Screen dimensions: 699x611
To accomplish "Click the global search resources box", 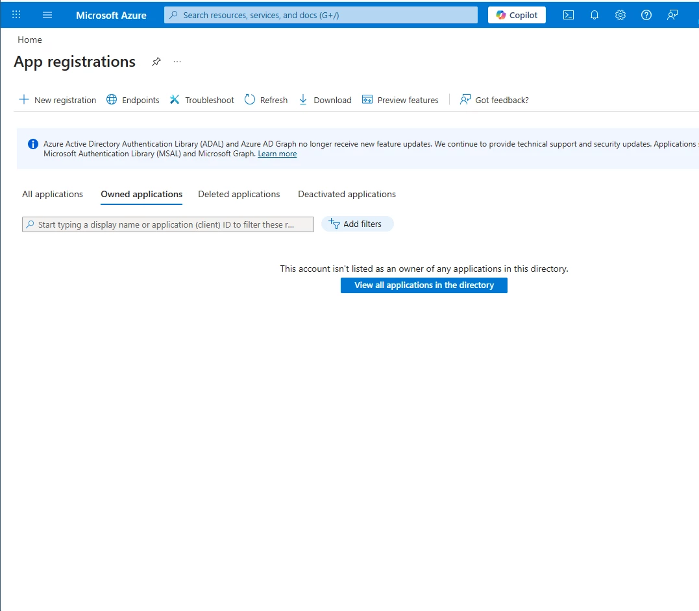I will pos(321,15).
